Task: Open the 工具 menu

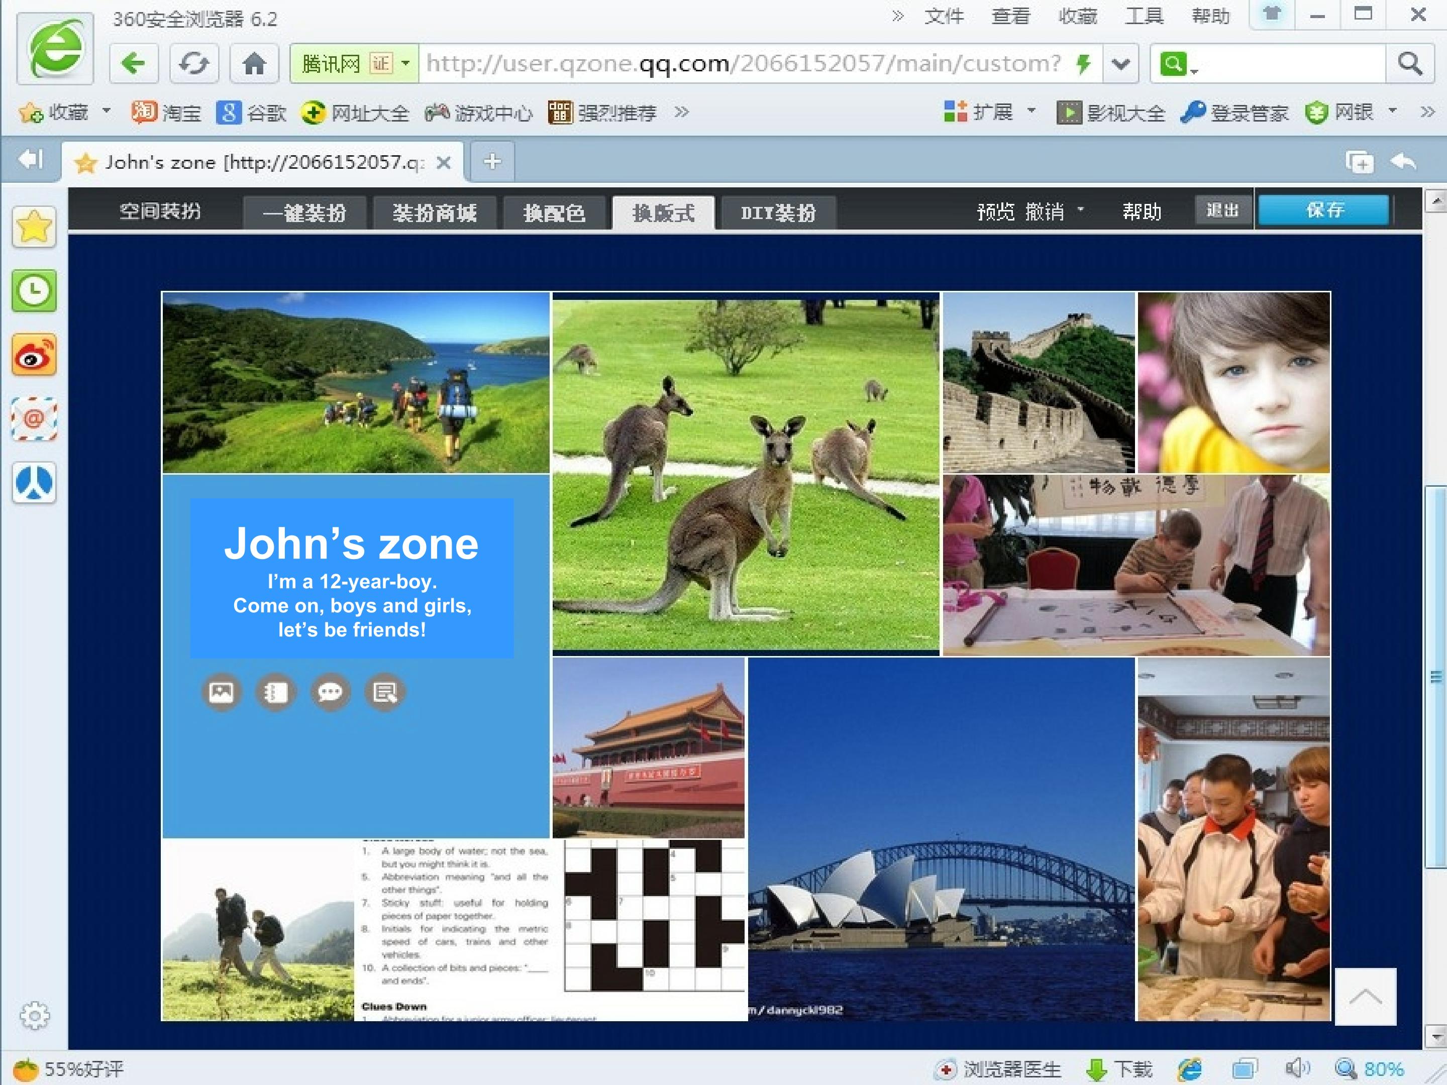Action: tap(1144, 16)
